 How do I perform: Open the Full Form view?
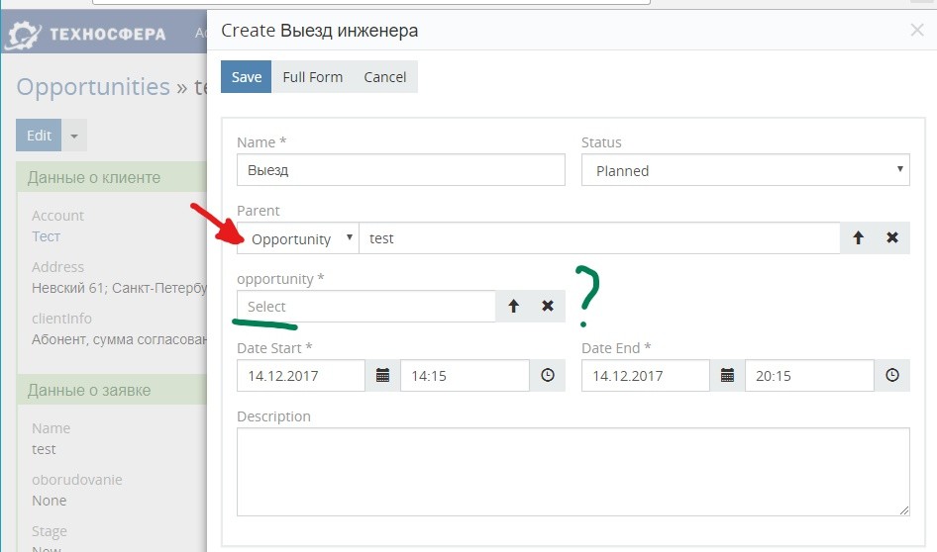(312, 77)
